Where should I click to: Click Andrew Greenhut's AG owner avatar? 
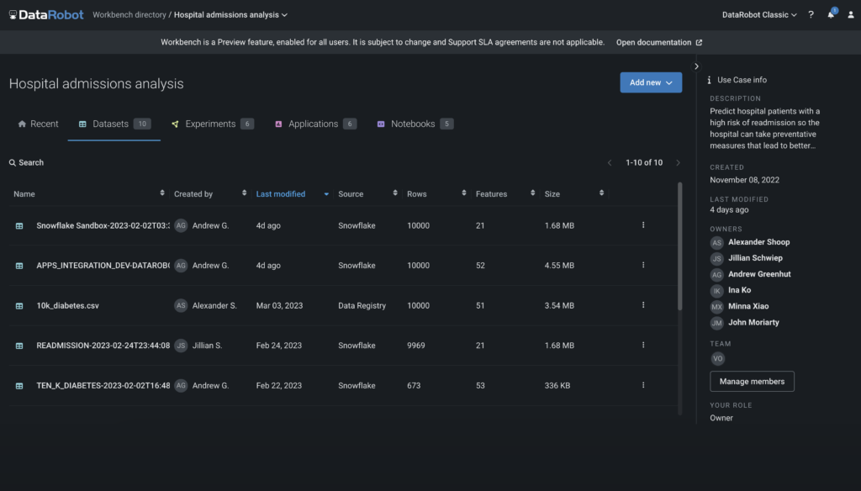pos(716,275)
